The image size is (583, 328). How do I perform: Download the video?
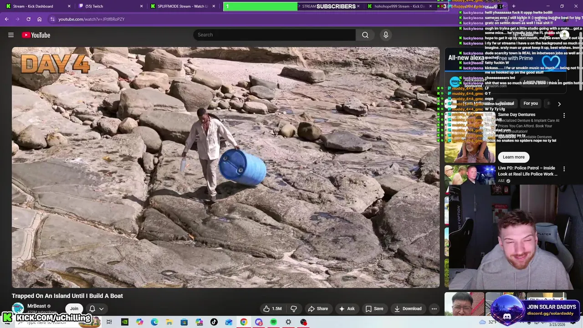click(x=408, y=308)
